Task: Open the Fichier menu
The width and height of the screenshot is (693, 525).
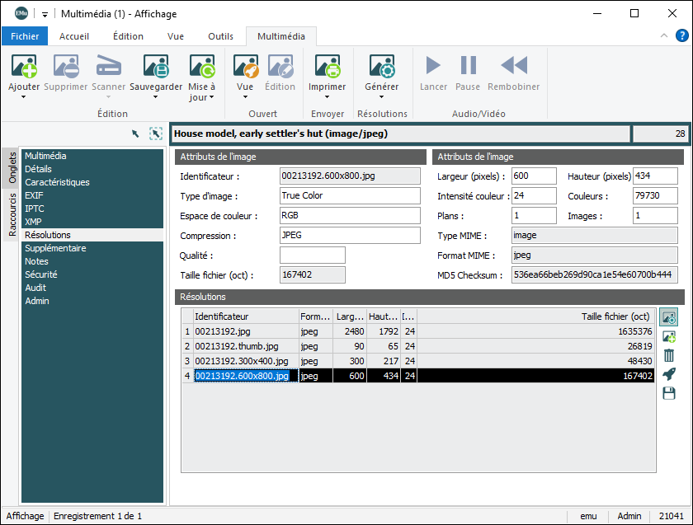Action: pyautogui.click(x=25, y=36)
